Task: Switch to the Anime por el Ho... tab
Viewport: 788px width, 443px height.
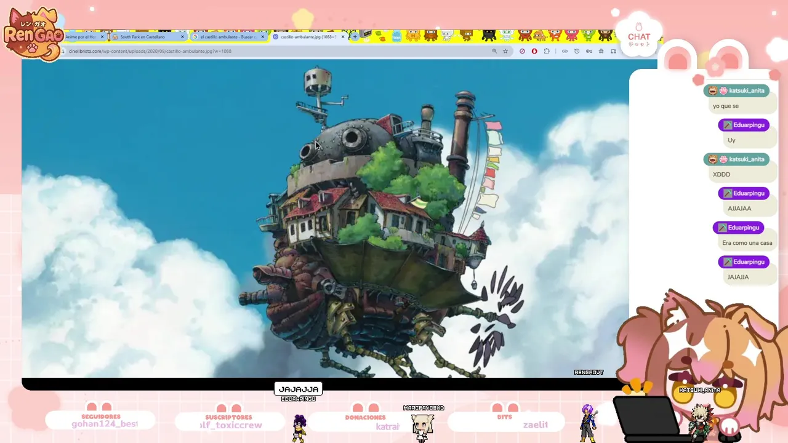Action: [x=83, y=37]
